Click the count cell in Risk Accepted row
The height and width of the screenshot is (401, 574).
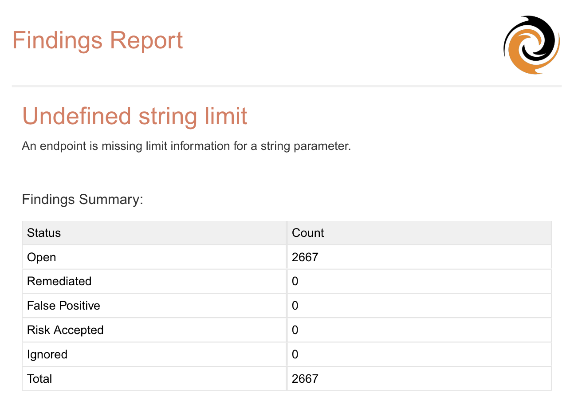295,330
